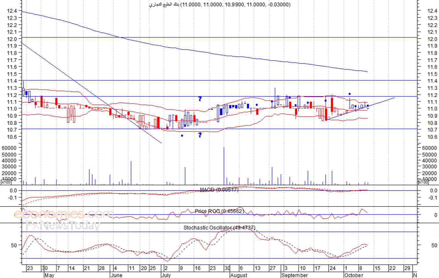Click the date label 15 in October
This screenshot has width=439, height=278.
[x=377, y=268]
